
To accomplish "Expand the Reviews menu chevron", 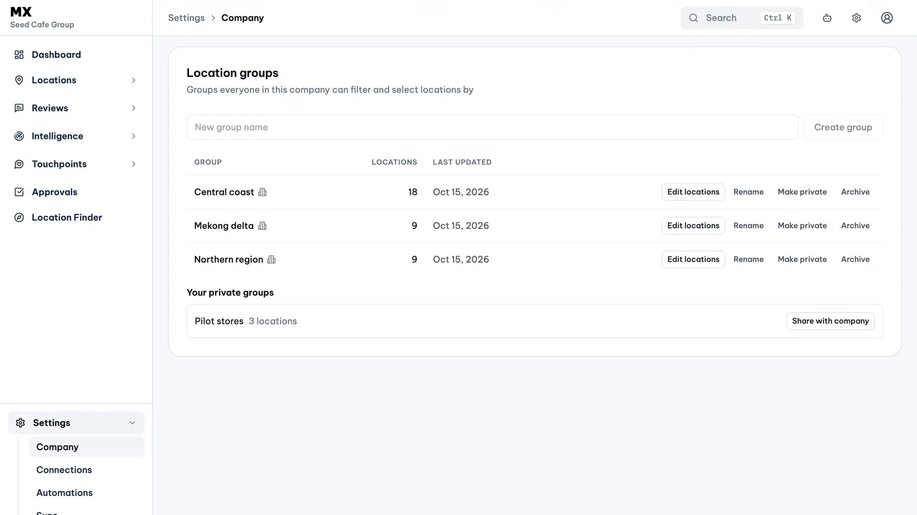I will coord(134,108).
